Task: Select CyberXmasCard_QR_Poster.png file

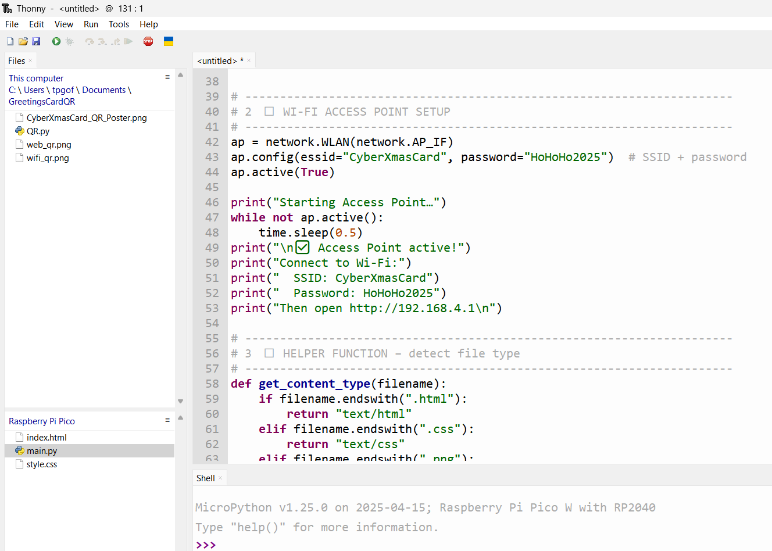Action: pos(87,117)
